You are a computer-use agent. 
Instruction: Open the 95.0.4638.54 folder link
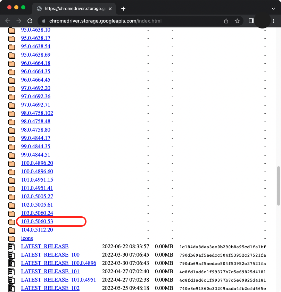(35, 47)
